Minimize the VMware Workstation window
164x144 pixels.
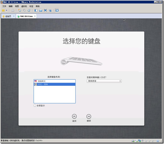point(155,2)
